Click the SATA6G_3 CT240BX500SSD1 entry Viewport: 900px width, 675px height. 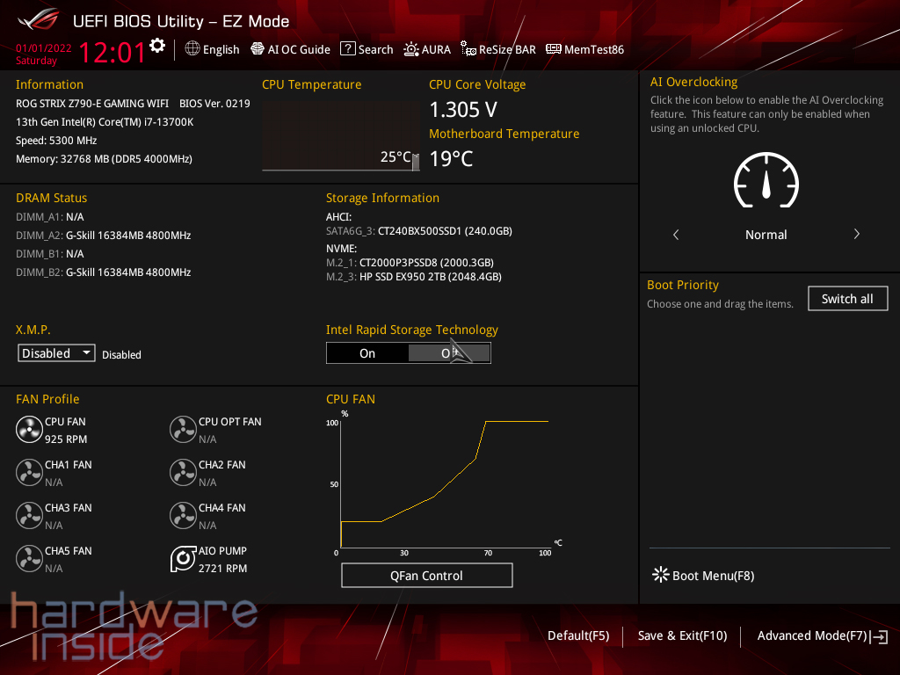tap(419, 231)
